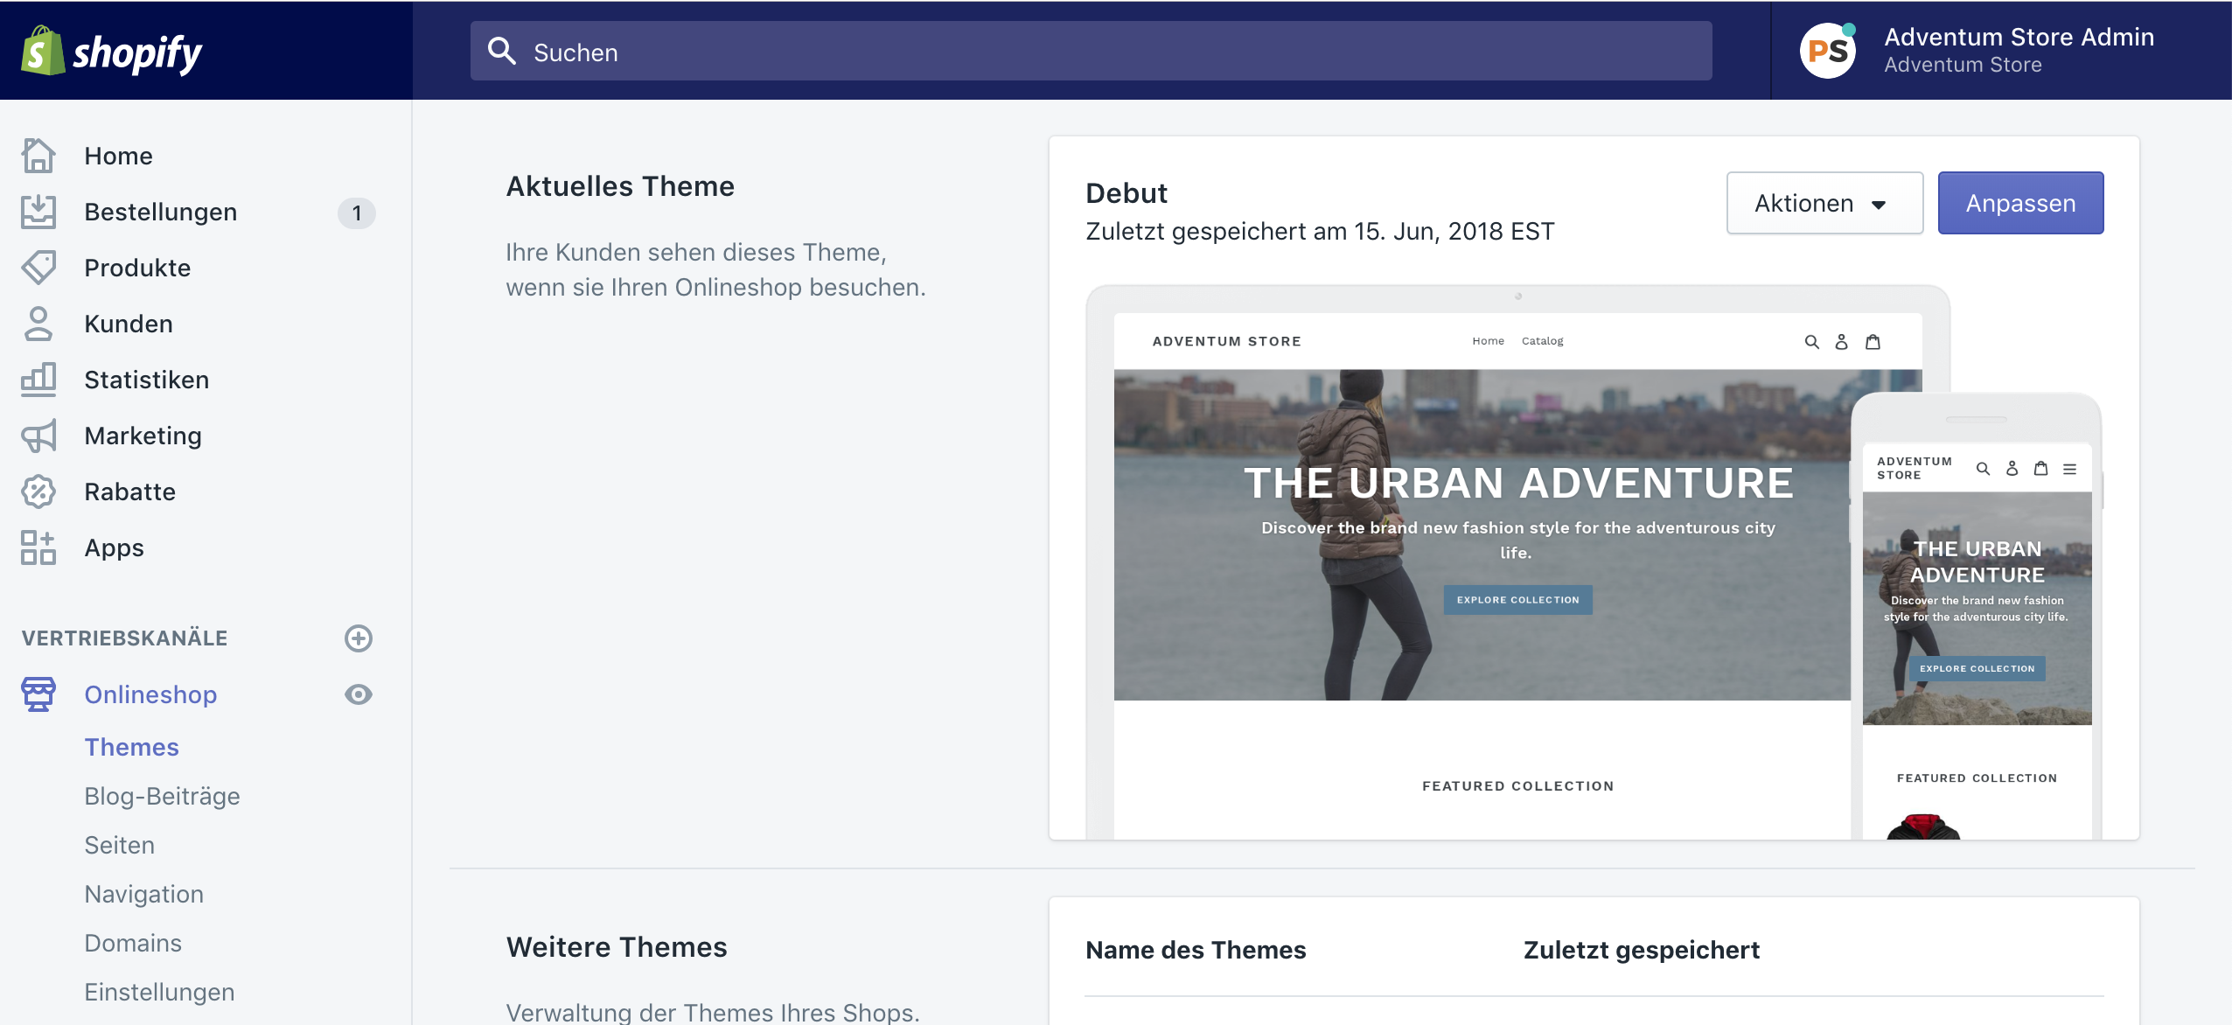This screenshot has height=1025, width=2232.
Task: Click cart icon in desktop theme preview
Action: pos(1873,342)
